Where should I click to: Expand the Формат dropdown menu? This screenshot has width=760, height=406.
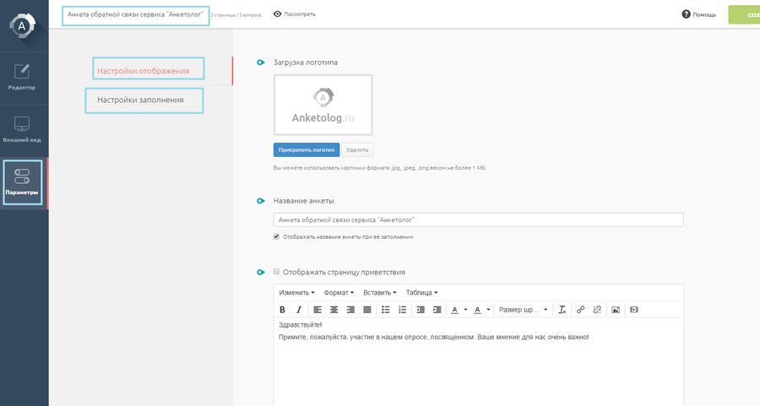tap(339, 293)
